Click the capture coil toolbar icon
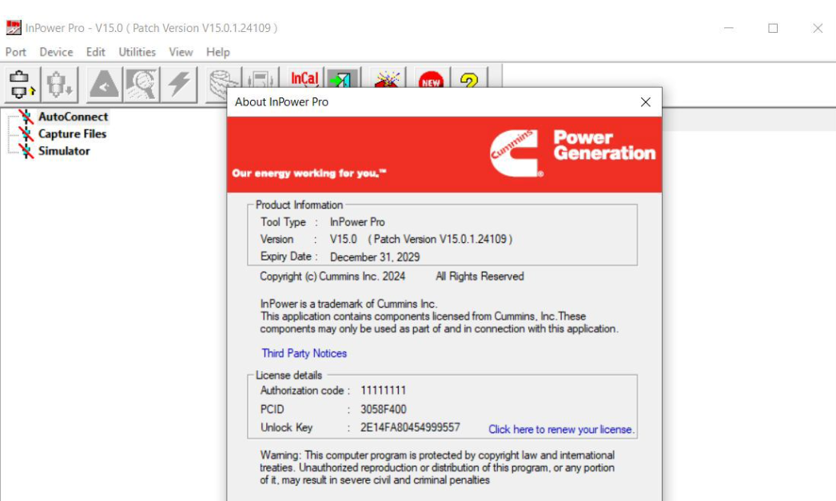The width and height of the screenshot is (836, 501). (x=217, y=78)
